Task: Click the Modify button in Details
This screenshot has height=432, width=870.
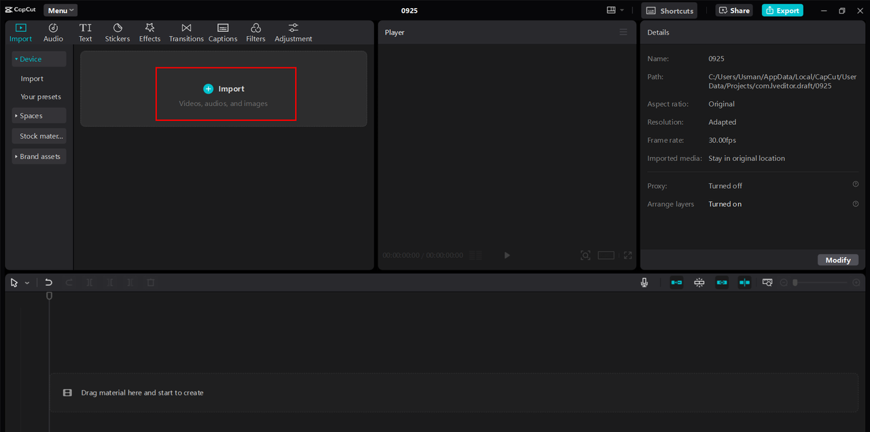Action: pos(837,260)
